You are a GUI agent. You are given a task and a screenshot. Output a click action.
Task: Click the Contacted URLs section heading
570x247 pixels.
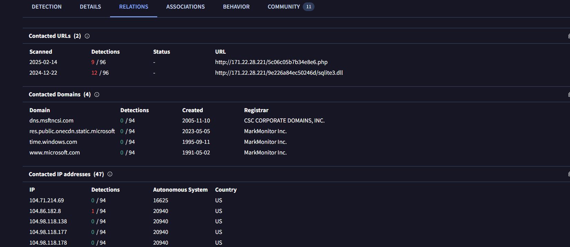point(55,36)
